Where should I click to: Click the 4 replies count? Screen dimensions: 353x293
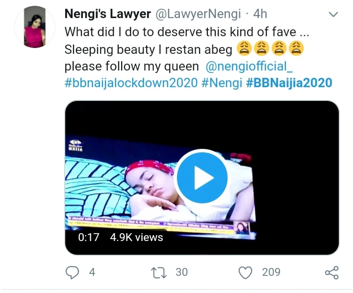pyautogui.click(x=92, y=272)
